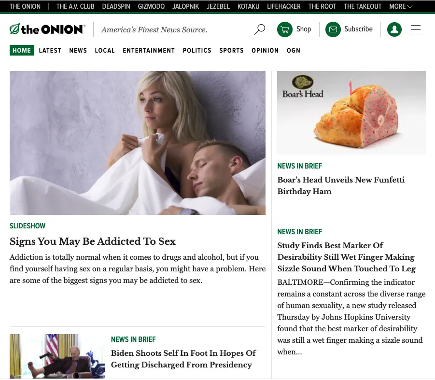This screenshot has width=435, height=380.
Task: Open Signs You May Be Addicted To Sex headline
Action: click(x=93, y=241)
